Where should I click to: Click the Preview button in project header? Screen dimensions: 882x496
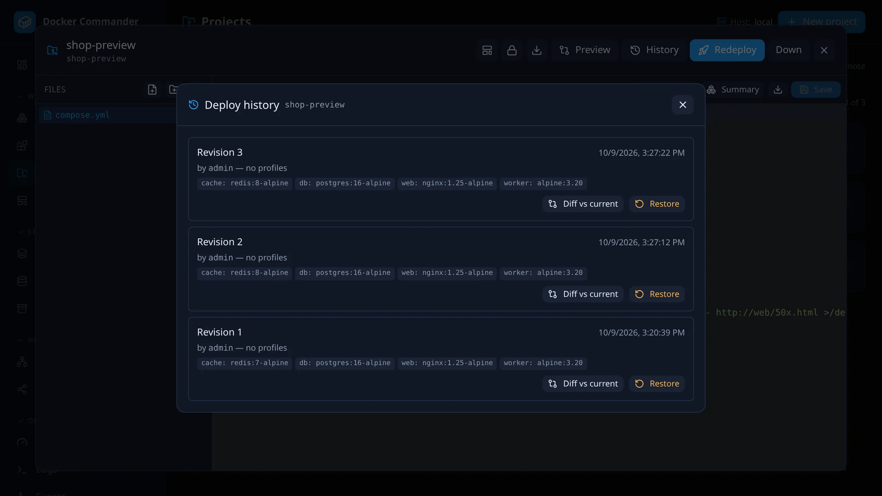click(x=585, y=50)
